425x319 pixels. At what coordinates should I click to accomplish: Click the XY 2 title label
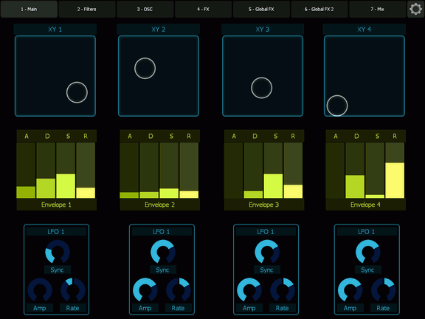(x=159, y=30)
